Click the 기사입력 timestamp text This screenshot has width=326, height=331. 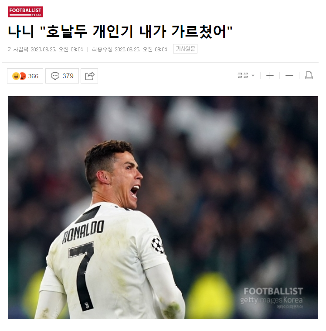tap(45, 50)
